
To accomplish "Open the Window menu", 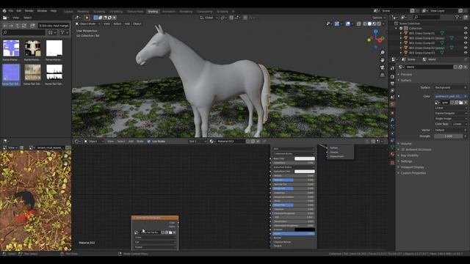I will pyautogui.click(x=42, y=11).
